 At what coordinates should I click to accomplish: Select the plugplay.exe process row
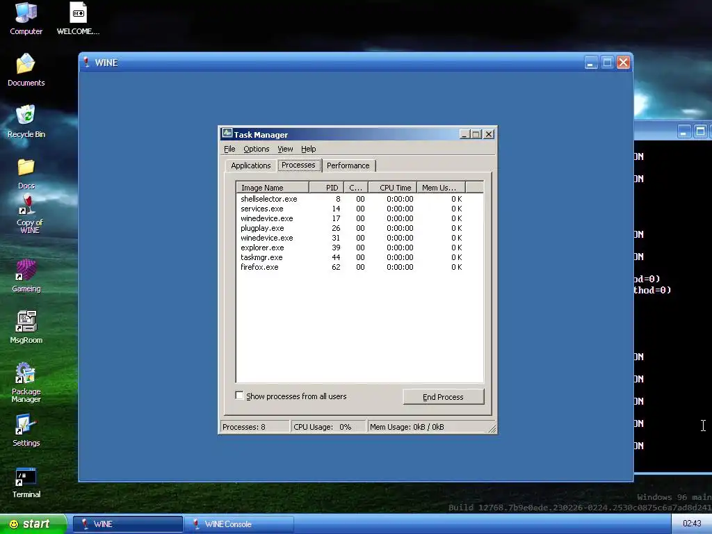(x=359, y=228)
